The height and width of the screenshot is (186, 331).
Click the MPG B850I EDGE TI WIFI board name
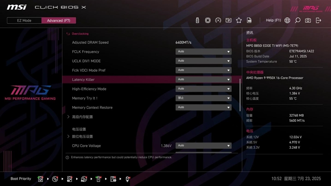(x=272, y=46)
